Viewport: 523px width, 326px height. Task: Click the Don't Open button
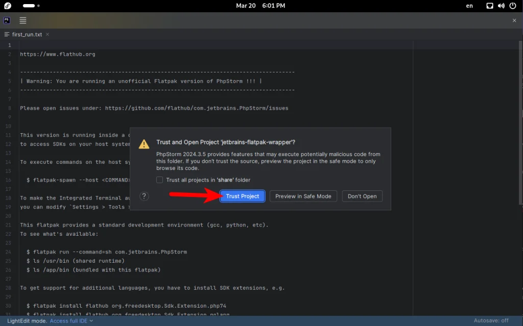[362, 196]
